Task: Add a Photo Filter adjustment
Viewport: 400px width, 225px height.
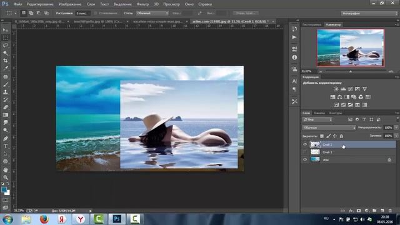Action: pos(354,97)
